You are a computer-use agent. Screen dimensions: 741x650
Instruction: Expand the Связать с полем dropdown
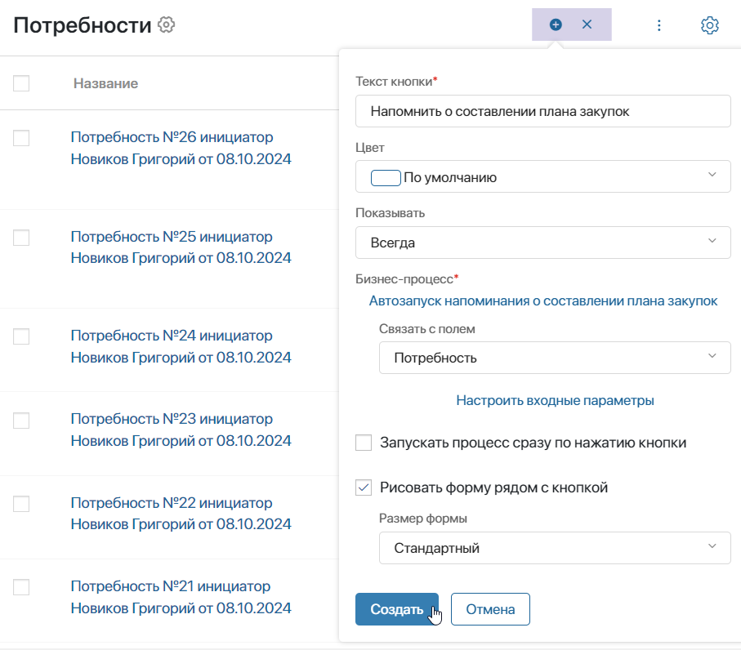tap(555, 358)
